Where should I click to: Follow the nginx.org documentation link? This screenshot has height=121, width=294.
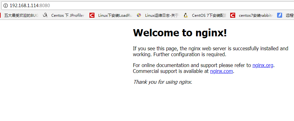point(263,65)
